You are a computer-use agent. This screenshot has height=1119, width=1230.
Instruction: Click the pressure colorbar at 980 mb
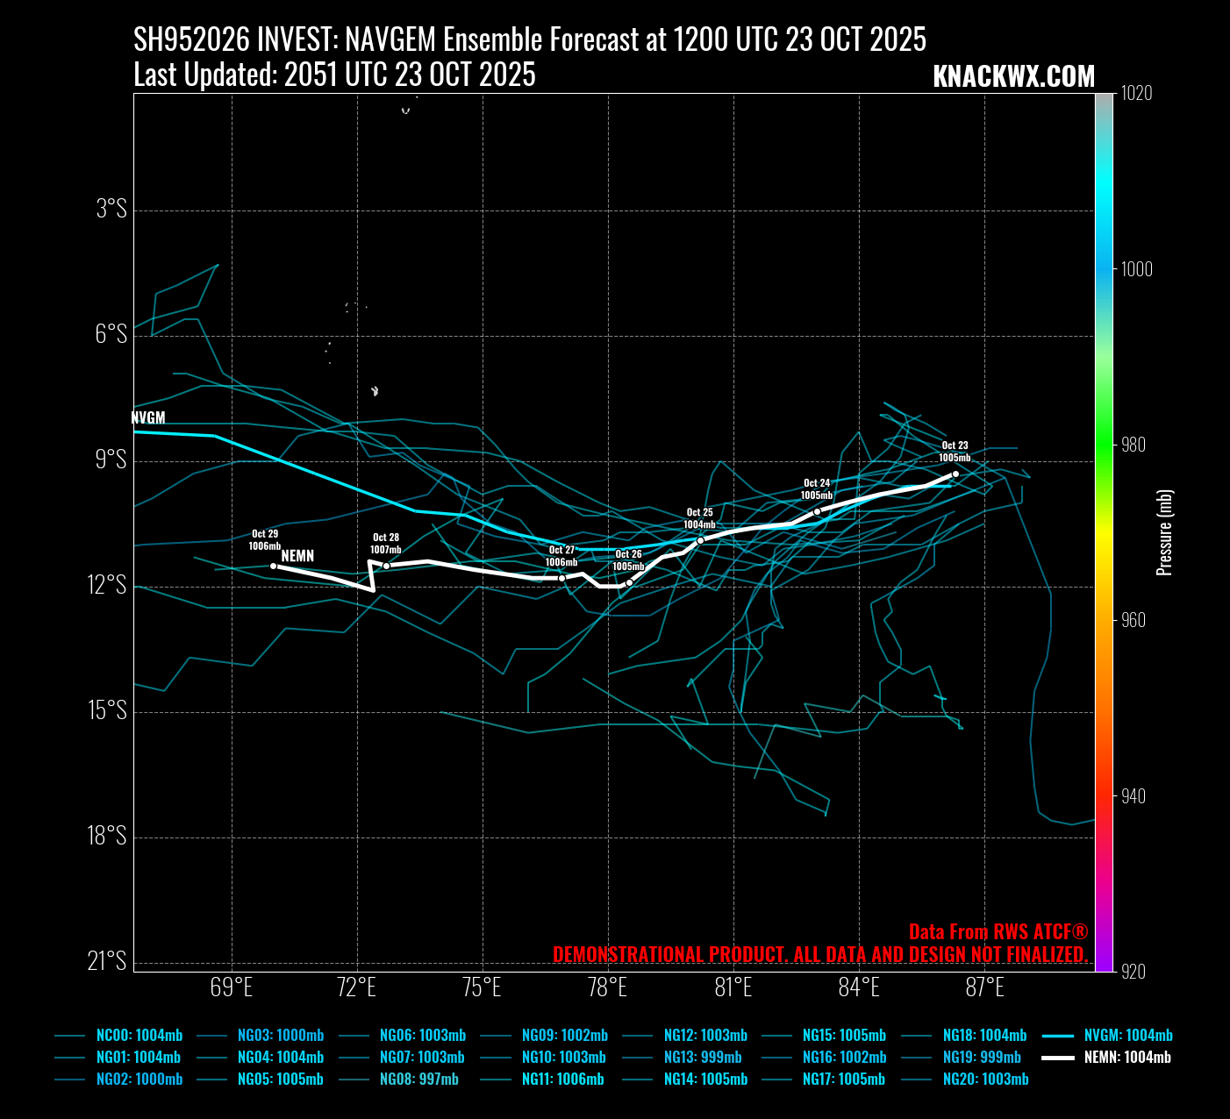coord(1104,445)
